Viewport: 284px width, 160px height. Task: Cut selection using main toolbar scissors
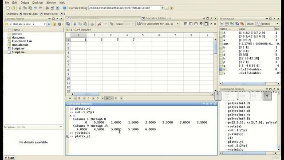[x=20, y=8]
